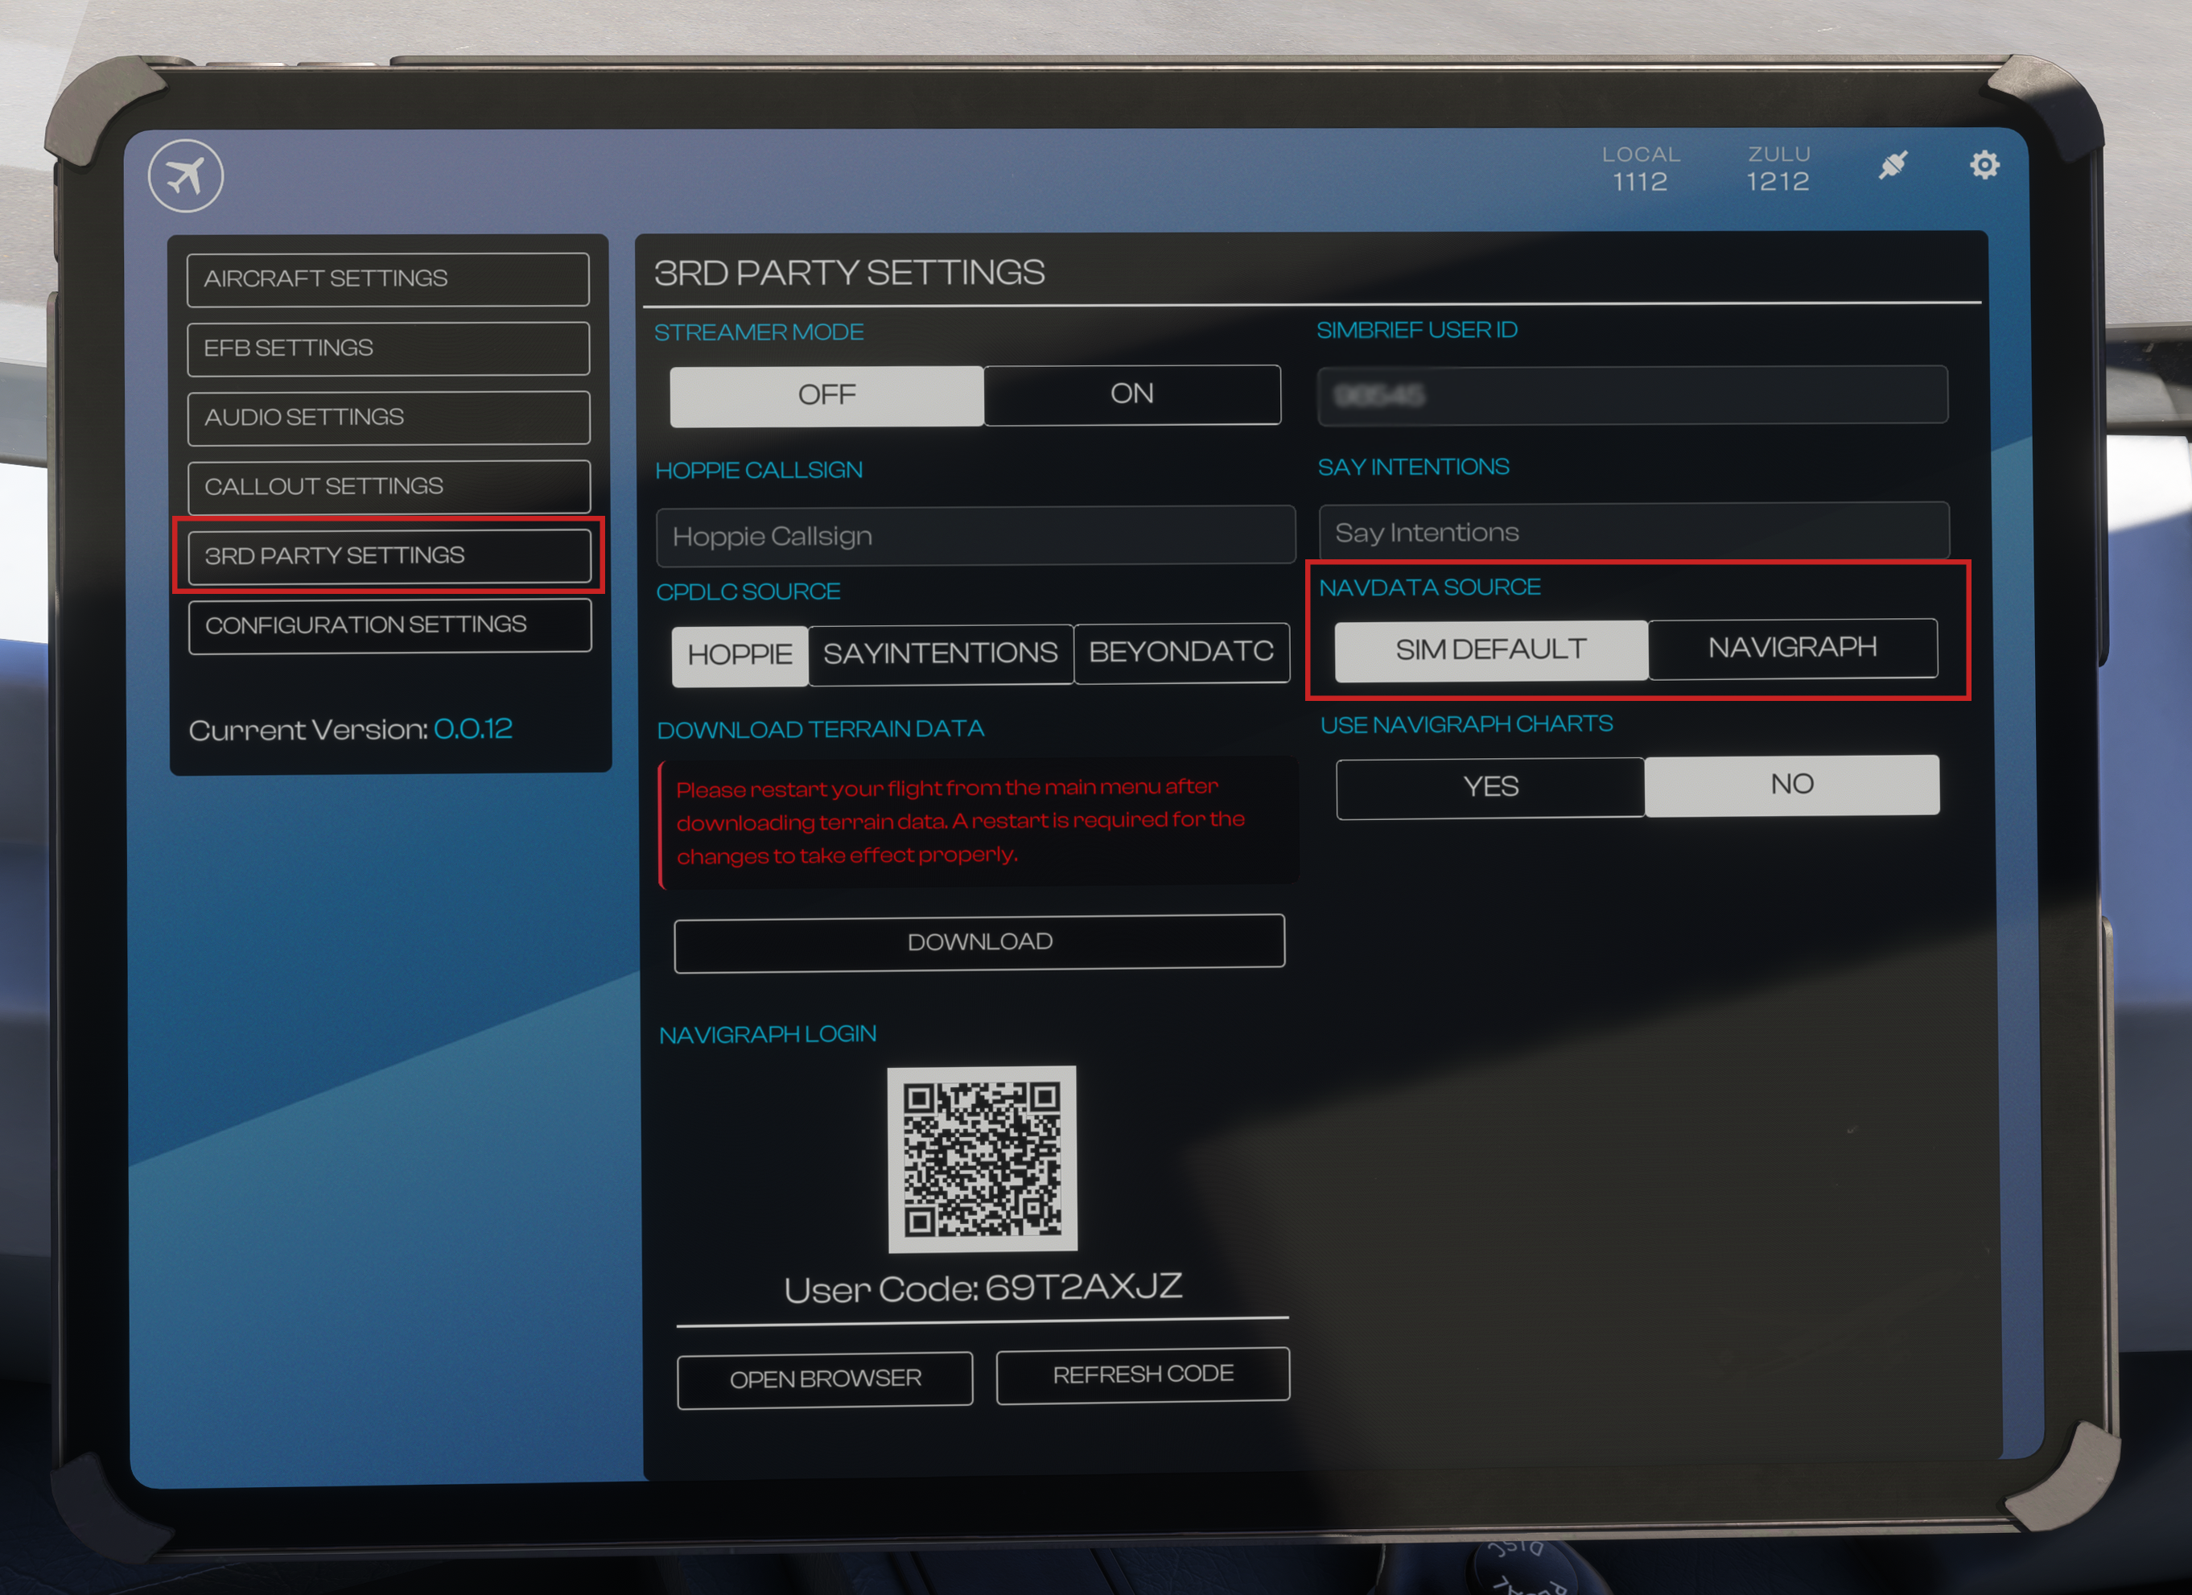
Task: Set Streamer Mode to OFF
Action: [826, 395]
